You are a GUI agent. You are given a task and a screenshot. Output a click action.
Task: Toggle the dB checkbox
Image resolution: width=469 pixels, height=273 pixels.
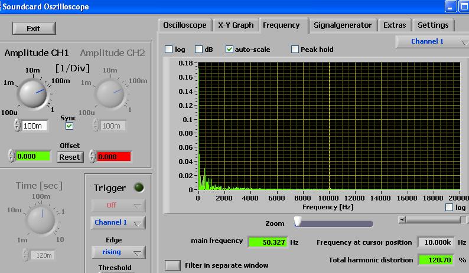[x=199, y=50]
